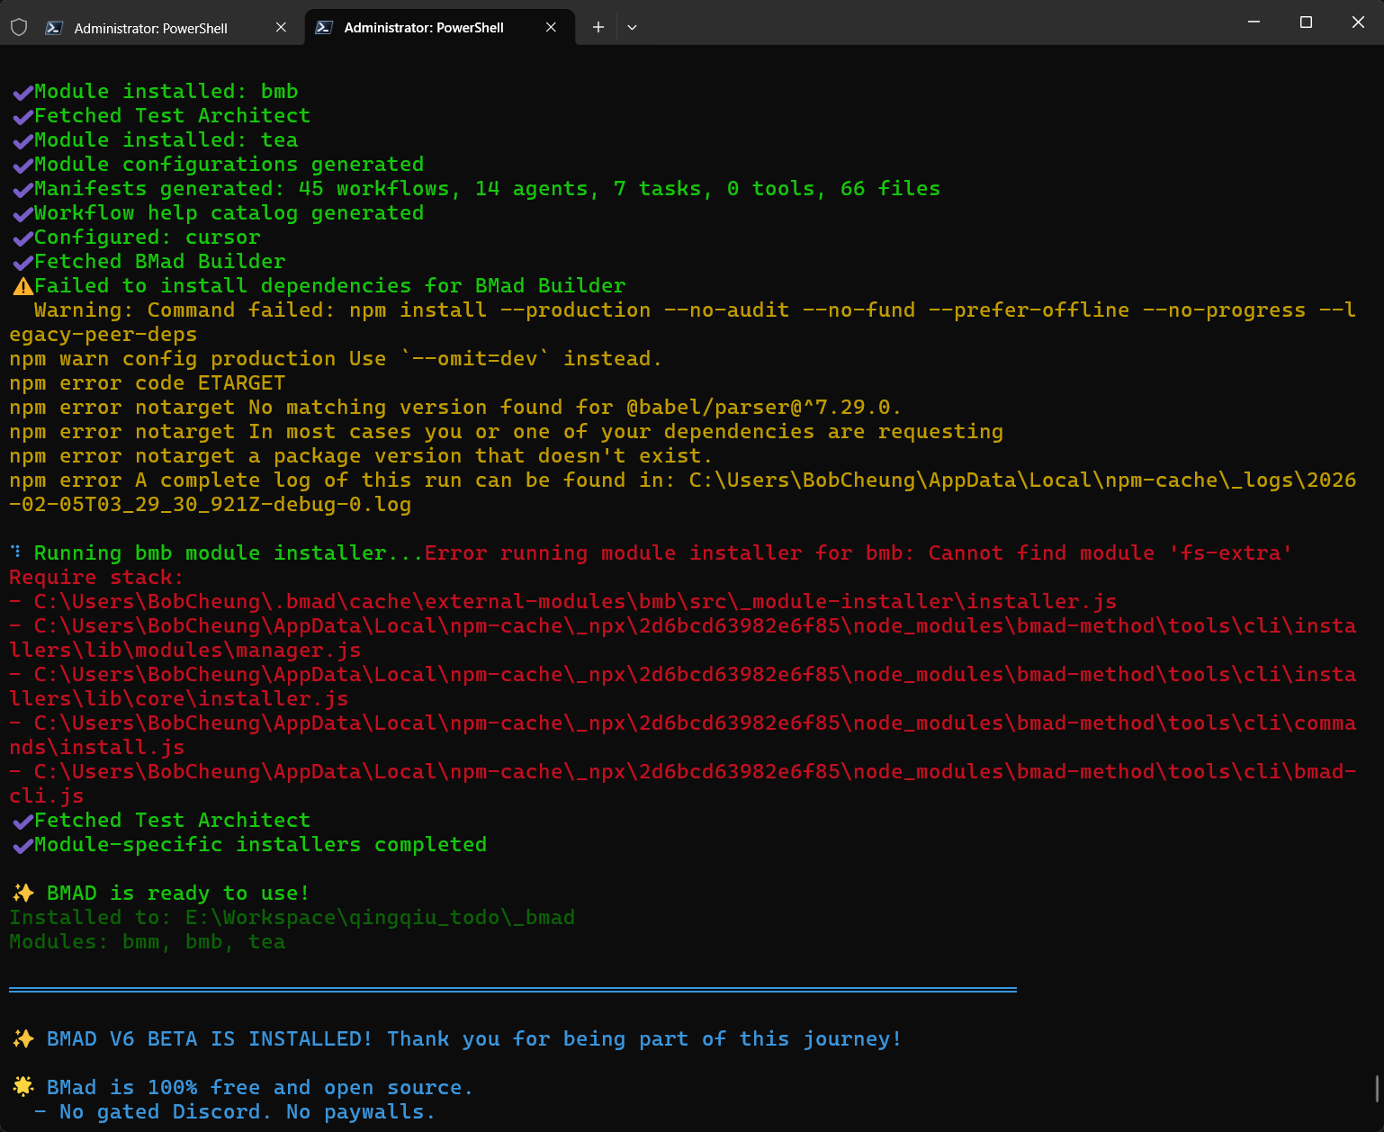Click the PowerShell icon on the inactive first tab

(54, 28)
